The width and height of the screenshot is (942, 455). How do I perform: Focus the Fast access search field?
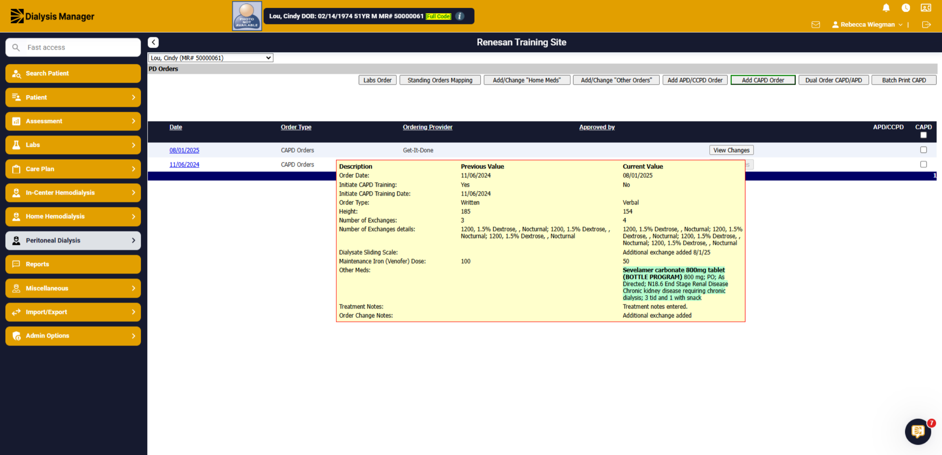pos(73,47)
